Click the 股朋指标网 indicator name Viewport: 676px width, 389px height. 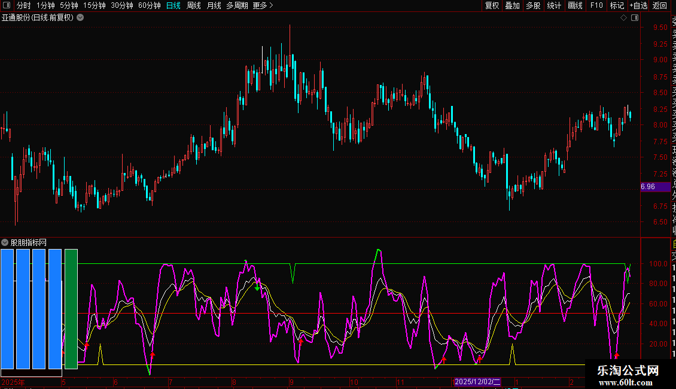pyautogui.click(x=29, y=243)
